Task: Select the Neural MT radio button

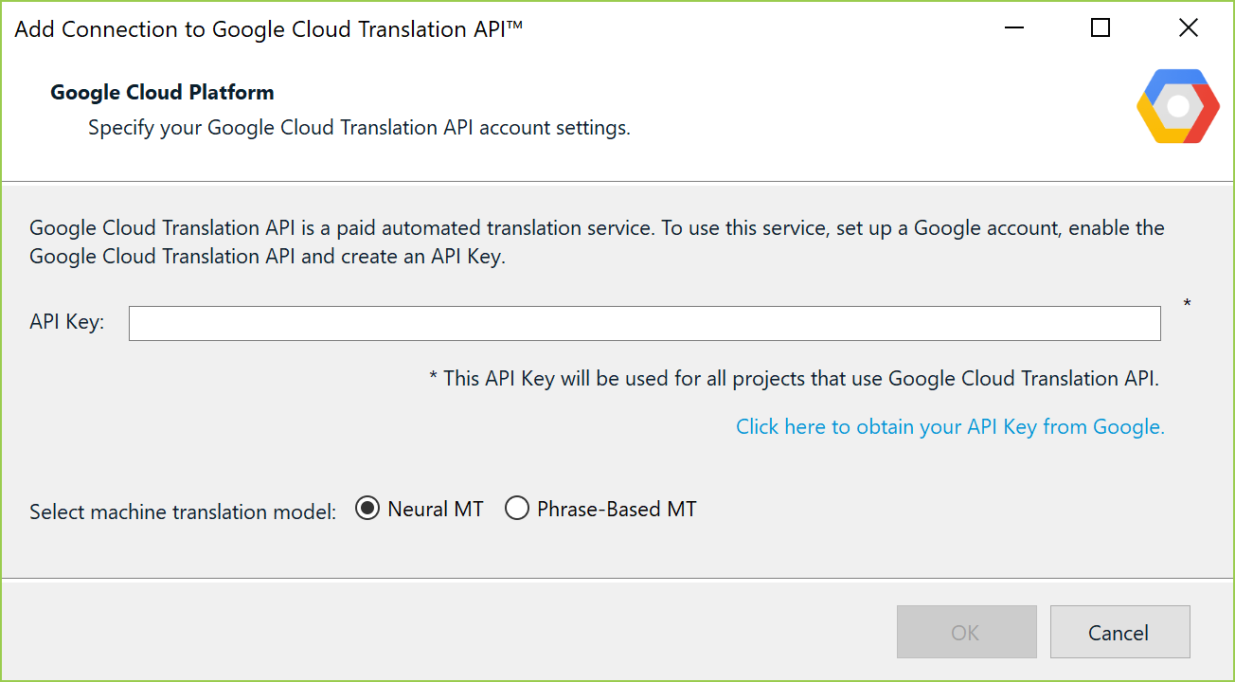Action: click(x=367, y=510)
